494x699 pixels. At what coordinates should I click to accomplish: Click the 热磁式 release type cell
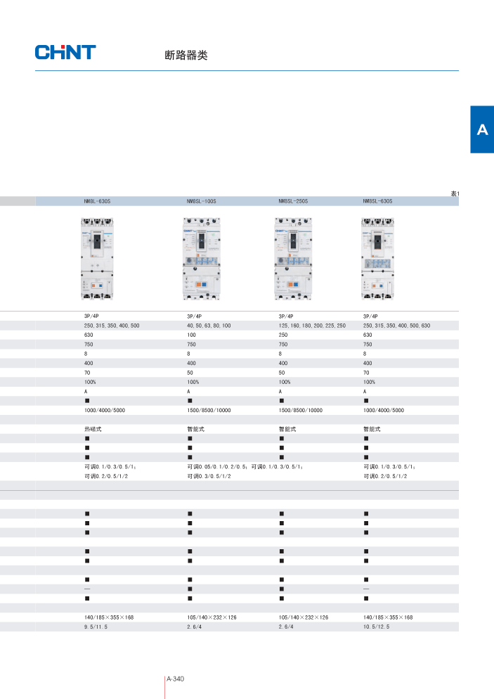click(x=93, y=428)
